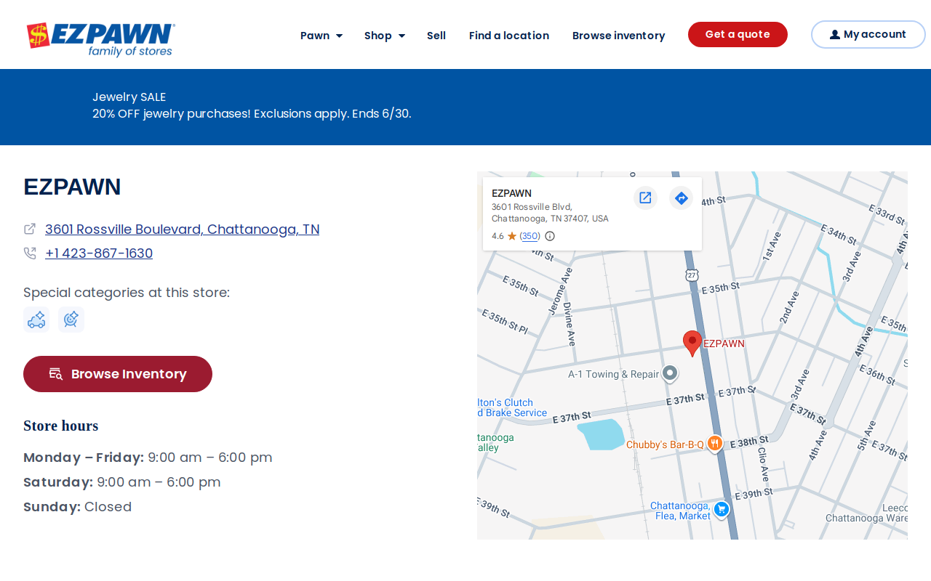Open Browse inventory in the navigation
The height and width of the screenshot is (581, 931).
pyautogui.click(x=619, y=36)
